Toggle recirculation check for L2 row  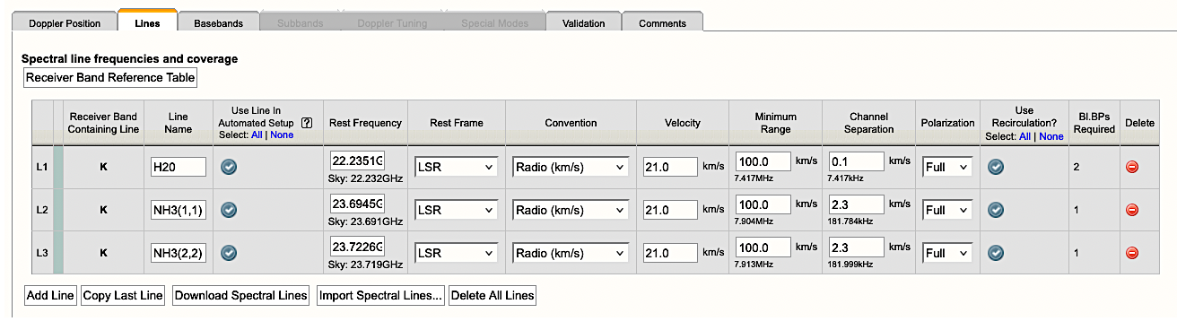click(x=995, y=210)
